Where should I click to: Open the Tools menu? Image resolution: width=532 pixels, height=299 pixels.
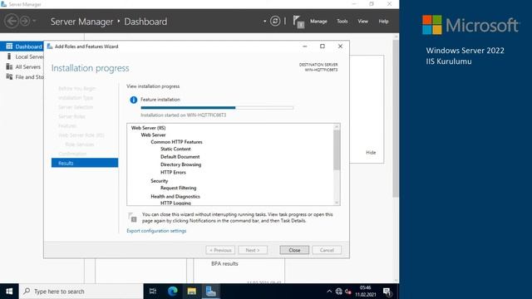point(342,22)
